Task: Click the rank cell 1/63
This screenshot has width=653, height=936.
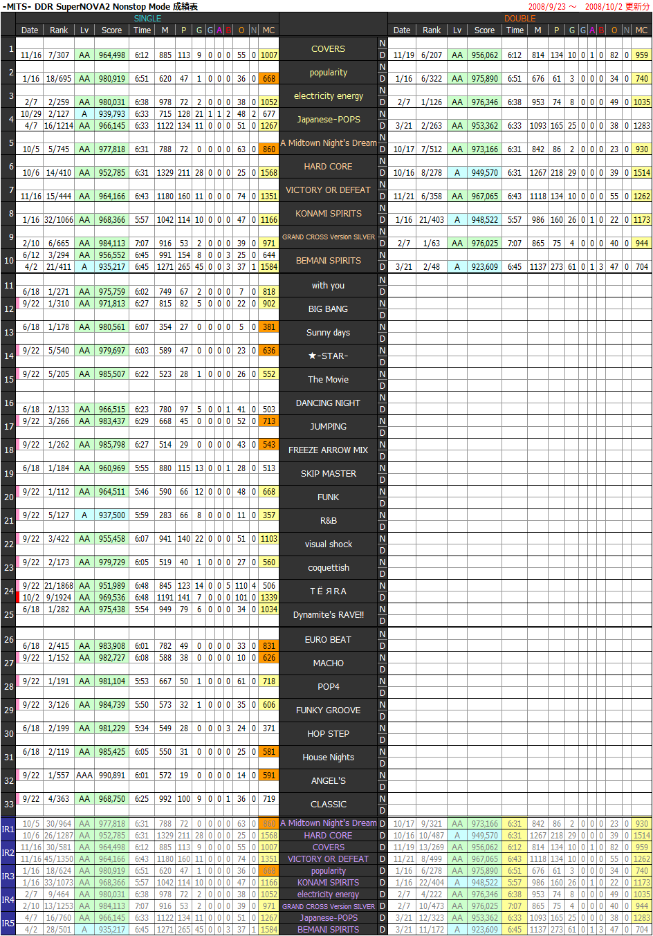Action: (432, 244)
